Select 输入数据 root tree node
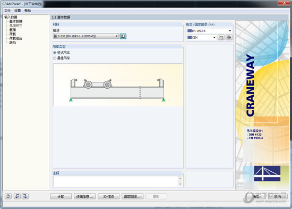 click(11, 17)
